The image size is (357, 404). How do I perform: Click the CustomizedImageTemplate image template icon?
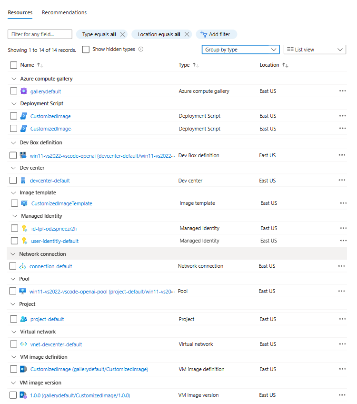point(24,203)
